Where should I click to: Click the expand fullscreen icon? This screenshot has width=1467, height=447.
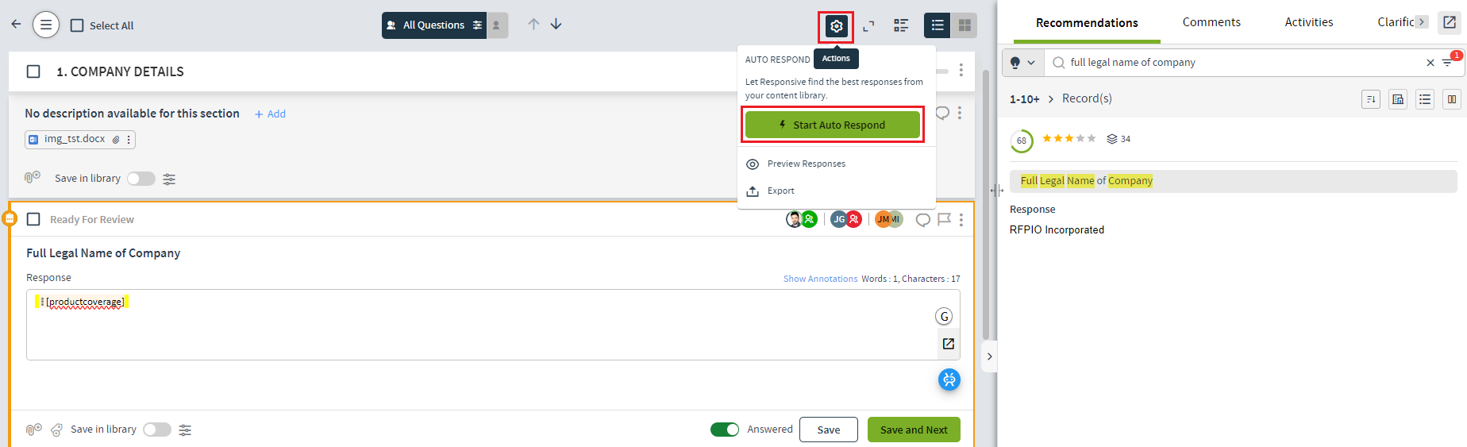868,26
